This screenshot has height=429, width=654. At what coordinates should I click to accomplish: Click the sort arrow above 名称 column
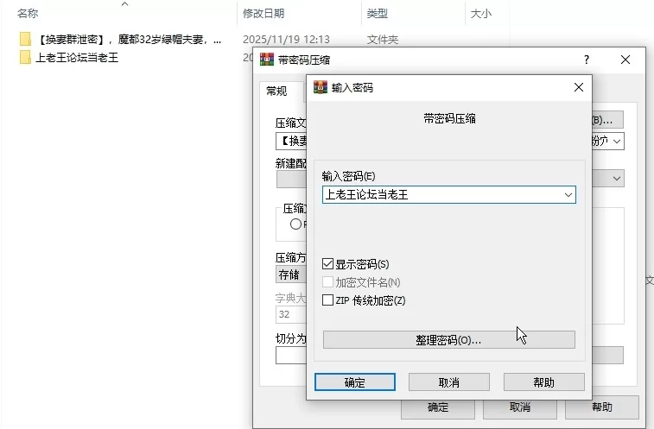tap(124, 4)
